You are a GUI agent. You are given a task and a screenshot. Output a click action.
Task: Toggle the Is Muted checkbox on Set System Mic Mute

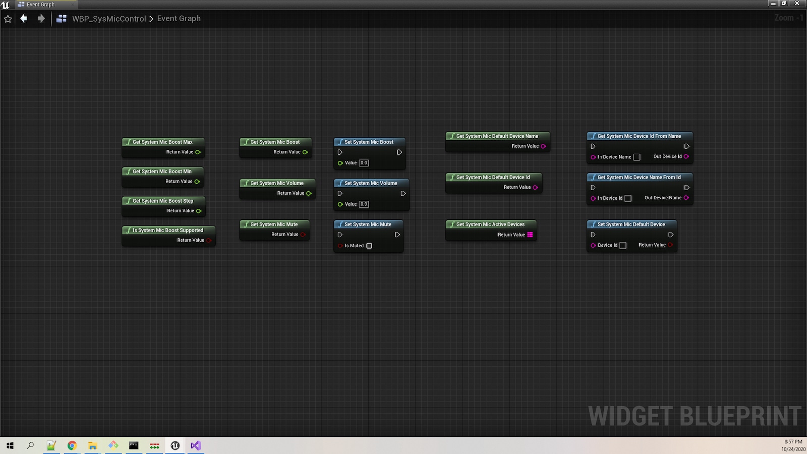click(x=369, y=246)
